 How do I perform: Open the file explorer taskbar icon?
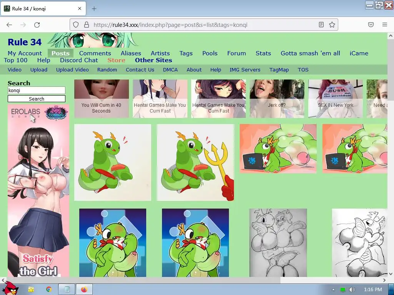click(31, 290)
